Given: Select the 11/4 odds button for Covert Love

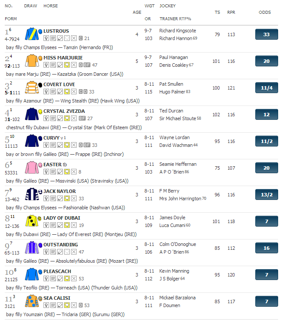Looking at the screenshot, I should (267, 88).
